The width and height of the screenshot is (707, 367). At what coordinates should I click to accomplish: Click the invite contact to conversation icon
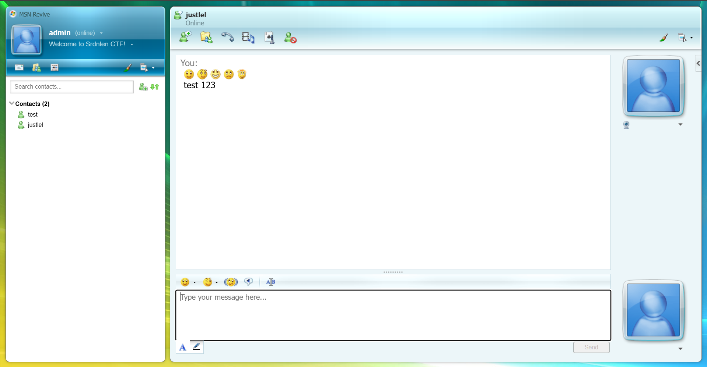(185, 37)
